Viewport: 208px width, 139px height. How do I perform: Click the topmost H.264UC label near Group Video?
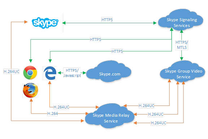click(146, 106)
